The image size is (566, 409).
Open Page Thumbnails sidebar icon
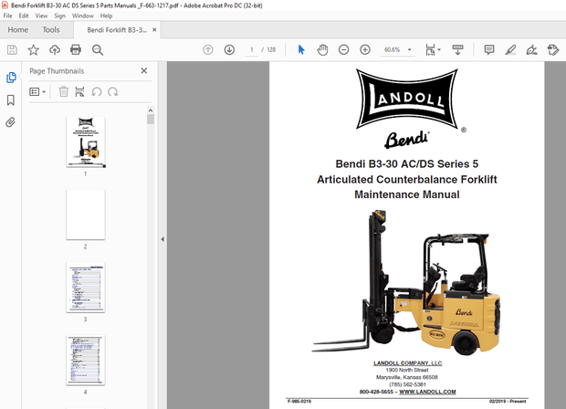tap(11, 78)
